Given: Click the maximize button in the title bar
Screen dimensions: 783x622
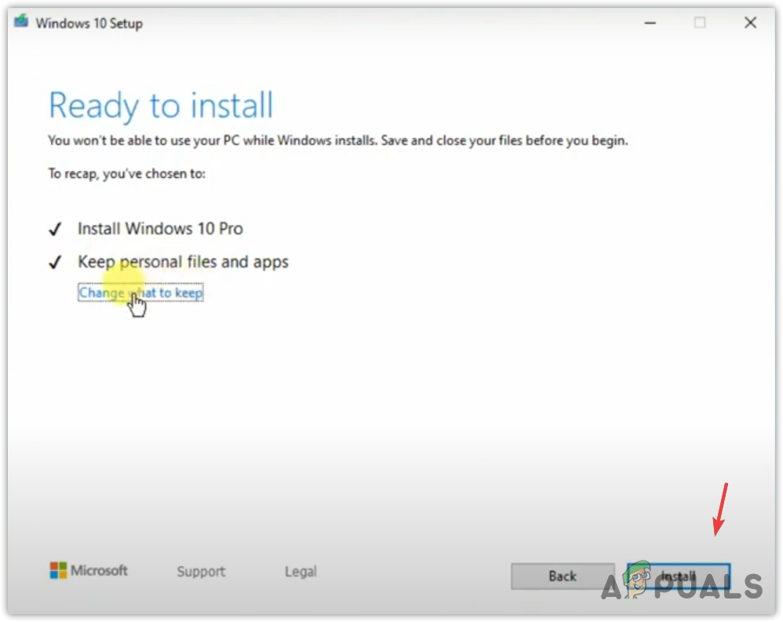Looking at the screenshot, I should point(700,23).
